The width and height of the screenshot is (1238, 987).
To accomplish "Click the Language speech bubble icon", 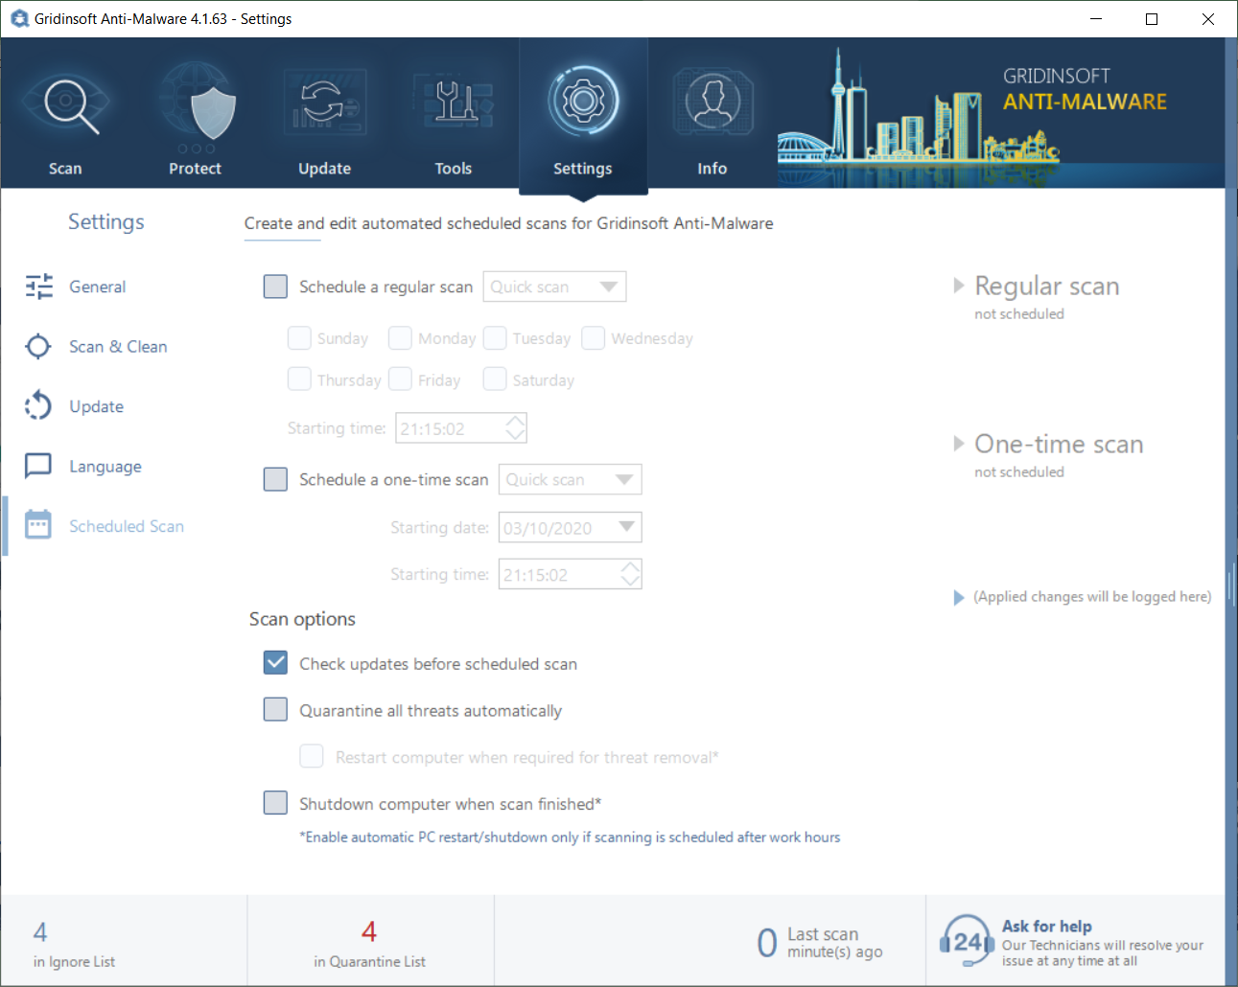I will 38,466.
